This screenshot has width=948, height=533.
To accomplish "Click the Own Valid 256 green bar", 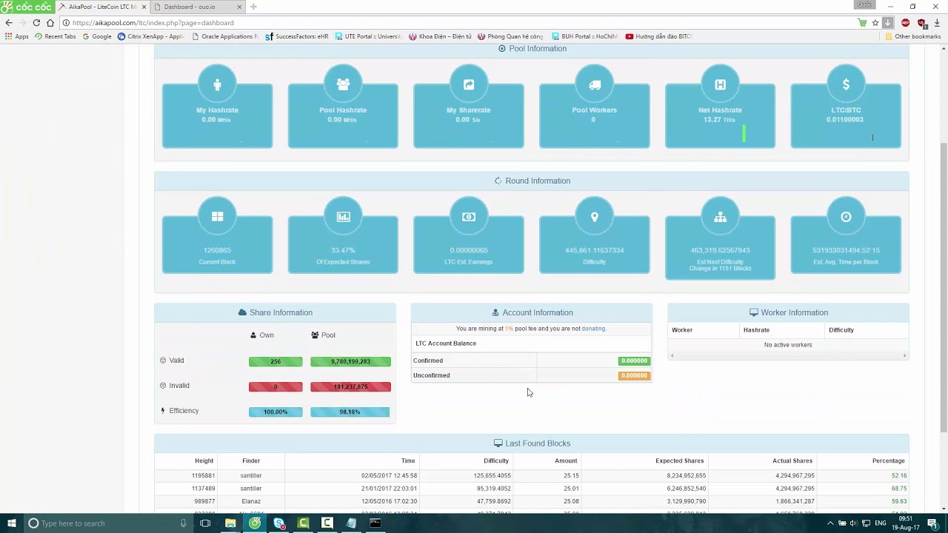I will pos(276,361).
